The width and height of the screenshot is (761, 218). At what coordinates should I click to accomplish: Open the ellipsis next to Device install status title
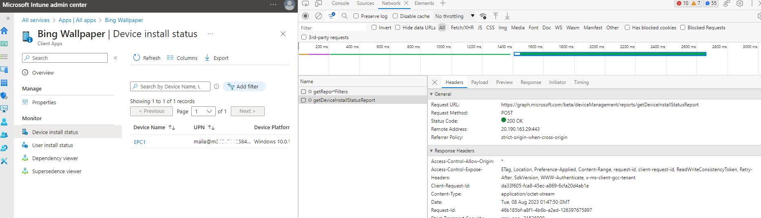point(210,34)
